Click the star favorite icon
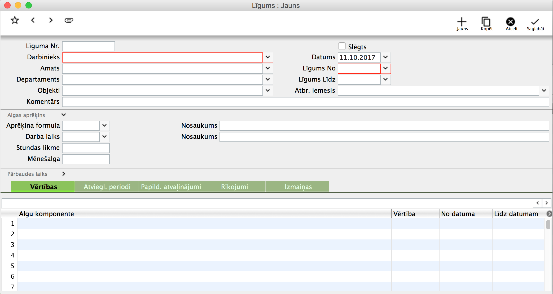 coord(15,20)
